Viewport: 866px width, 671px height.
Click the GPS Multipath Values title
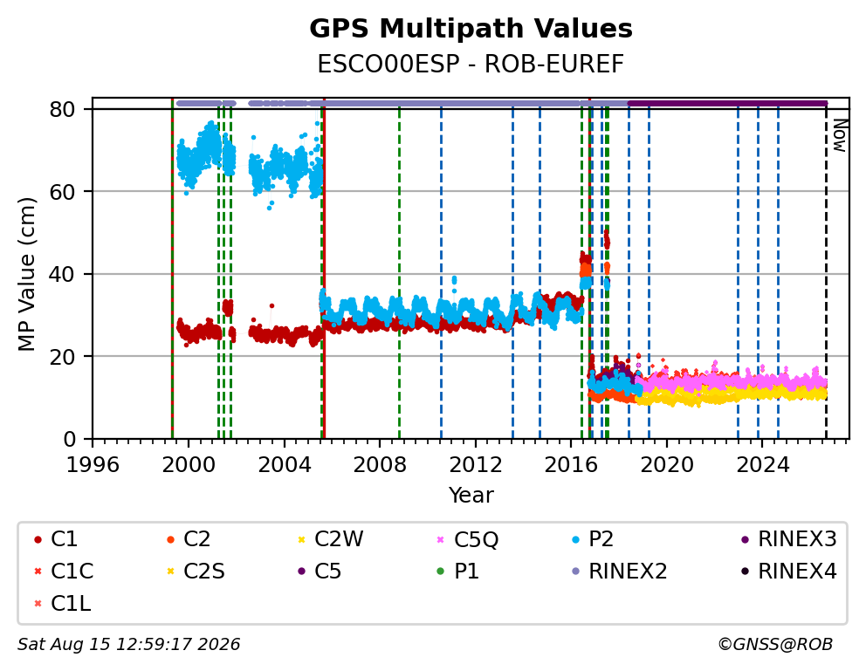pos(471,29)
